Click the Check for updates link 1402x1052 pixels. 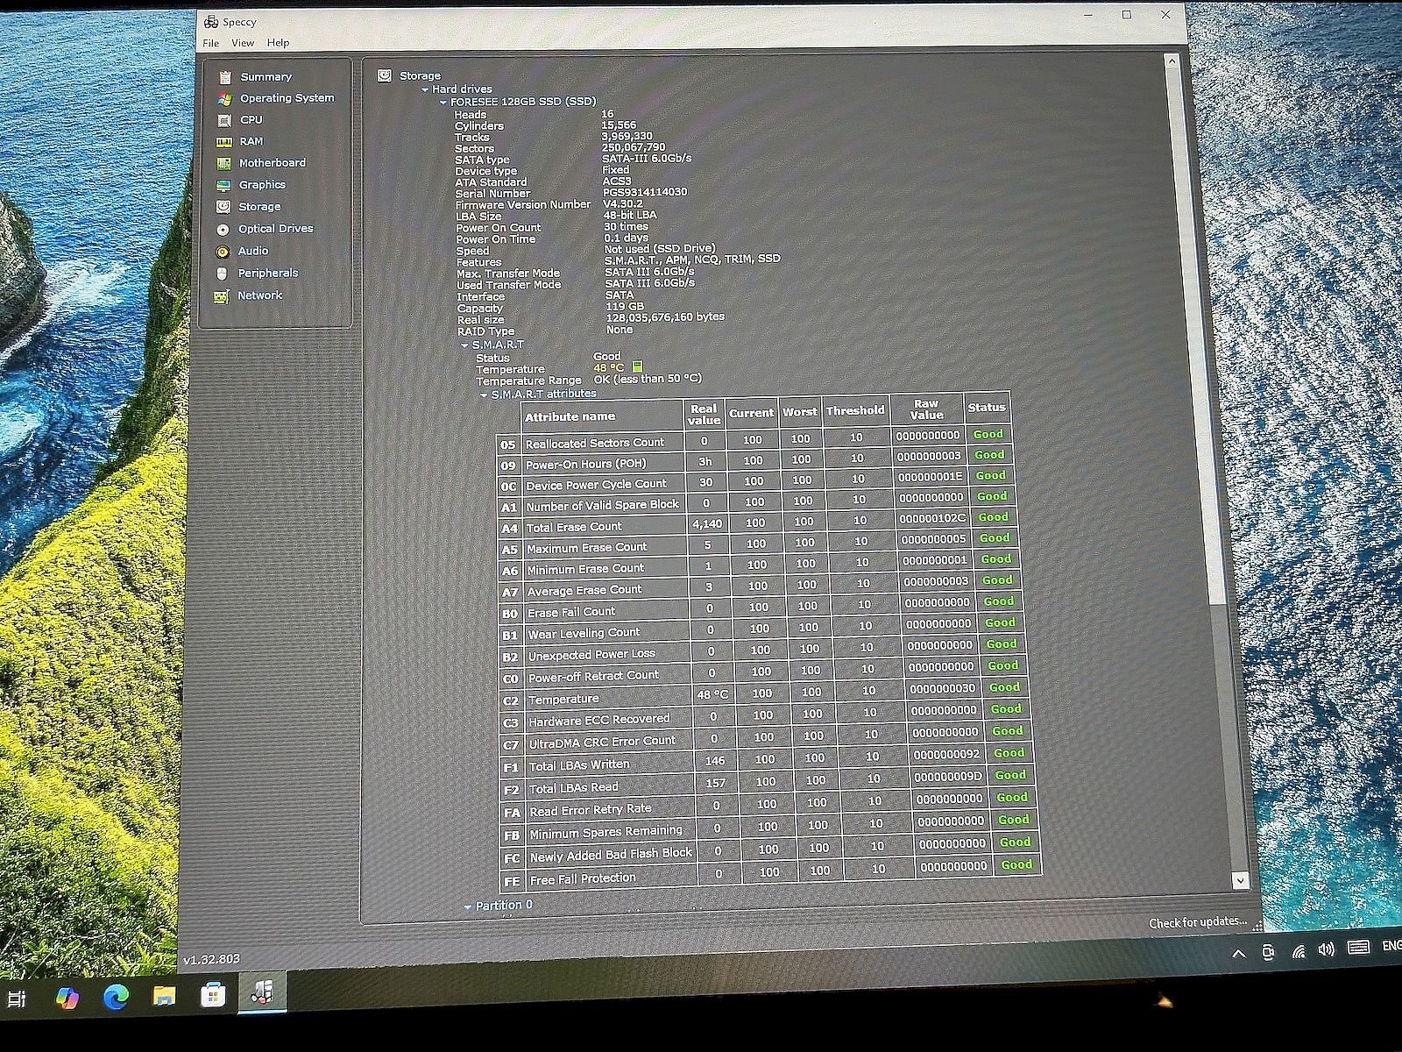pos(1198,922)
